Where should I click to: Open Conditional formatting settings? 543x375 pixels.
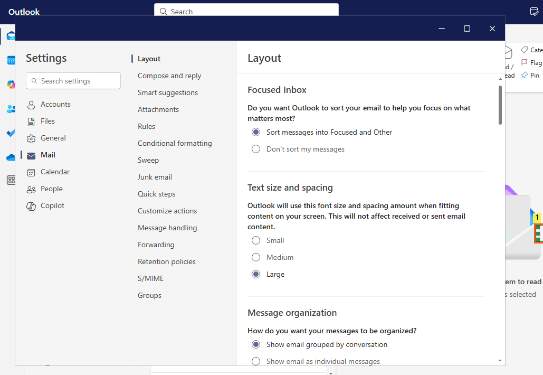click(175, 144)
